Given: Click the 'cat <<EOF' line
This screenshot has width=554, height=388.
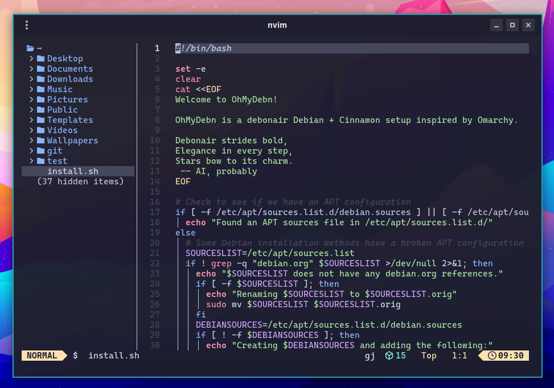Looking at the screenshot, I should coord(198,89).
